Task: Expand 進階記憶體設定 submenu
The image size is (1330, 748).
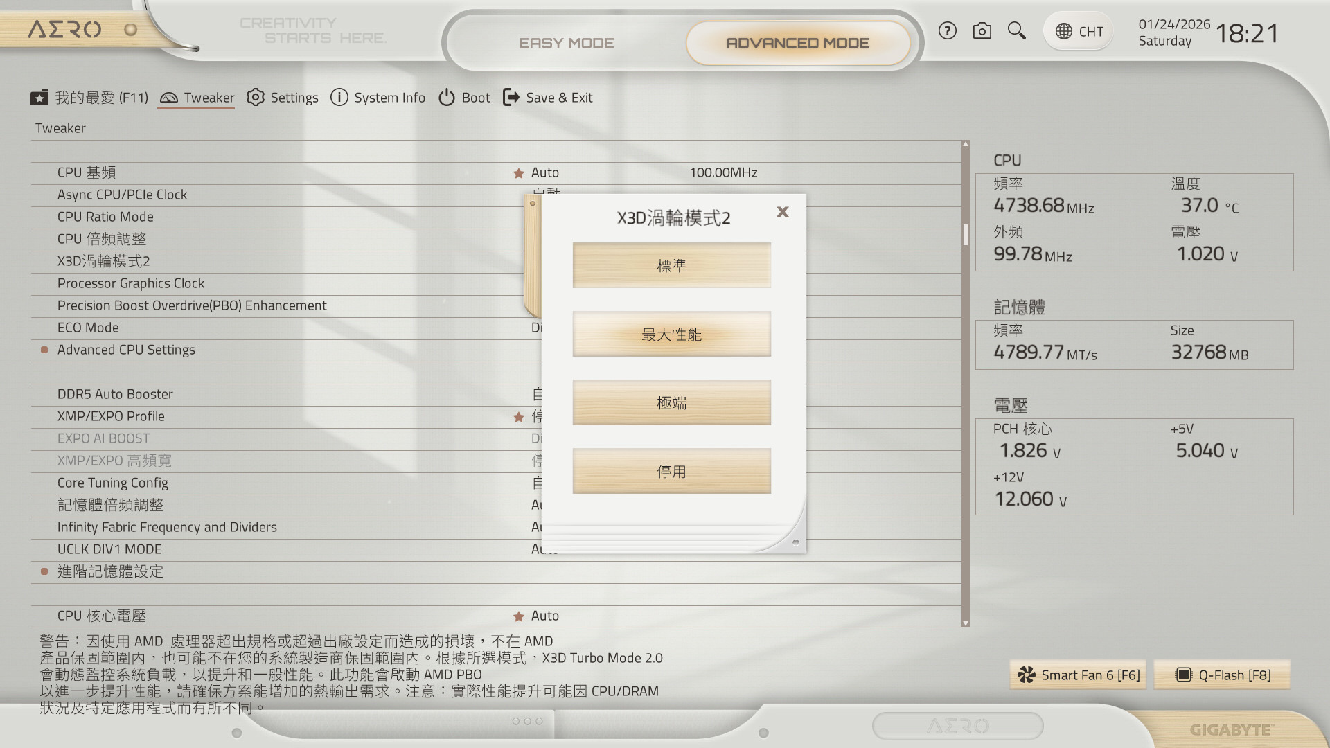Action: 110,571
